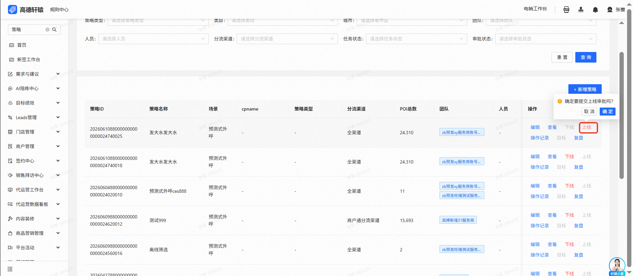Open the 审批状态 dropdown

click(546, 39)
